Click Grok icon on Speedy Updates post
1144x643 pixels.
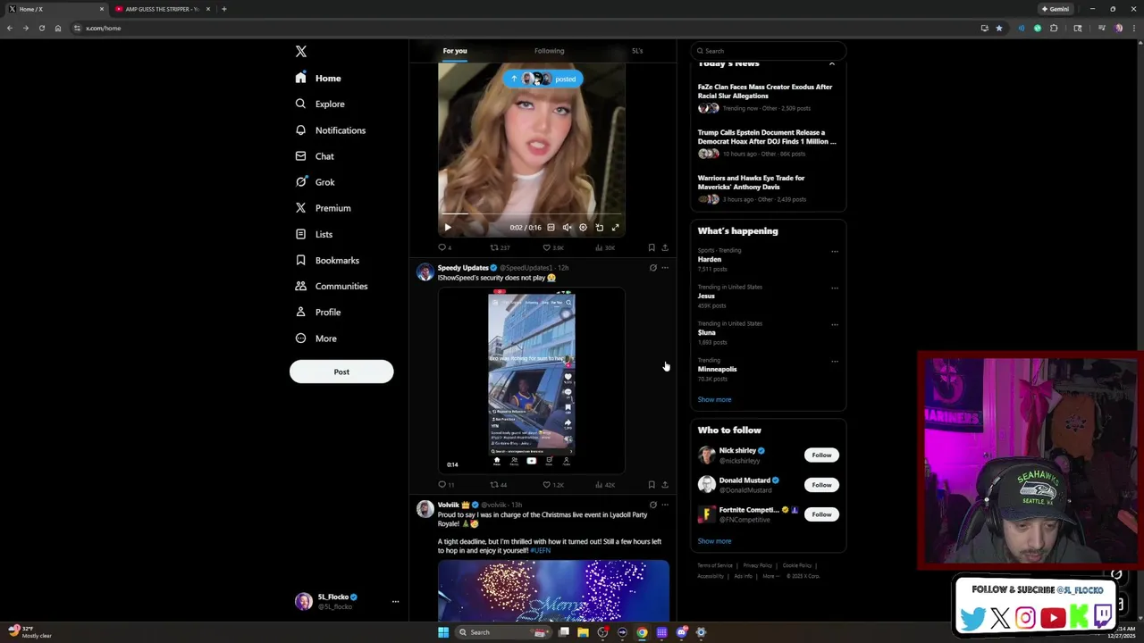[652, 268]
